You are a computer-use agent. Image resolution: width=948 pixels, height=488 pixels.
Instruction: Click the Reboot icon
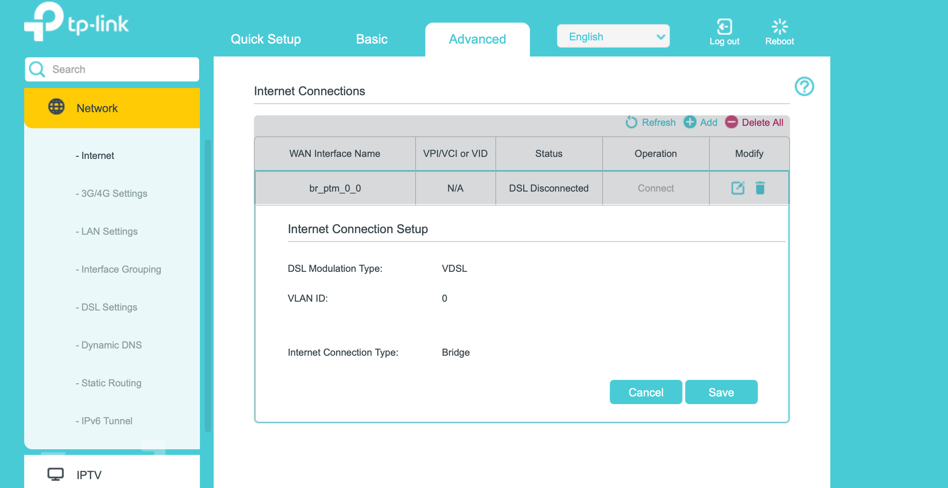(779, 27)
